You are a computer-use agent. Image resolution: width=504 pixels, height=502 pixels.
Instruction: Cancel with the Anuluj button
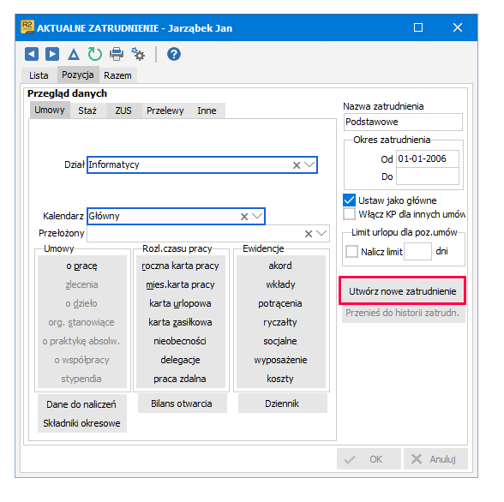pos(435,459)
